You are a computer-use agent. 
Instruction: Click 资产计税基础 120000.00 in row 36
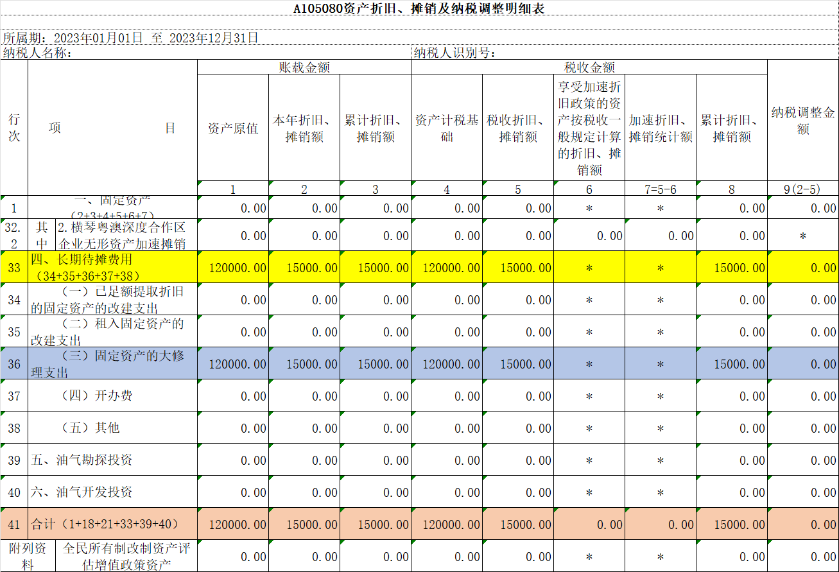coord(447,363)
